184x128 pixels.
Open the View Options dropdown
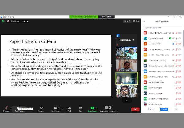[x=108, y=17]
